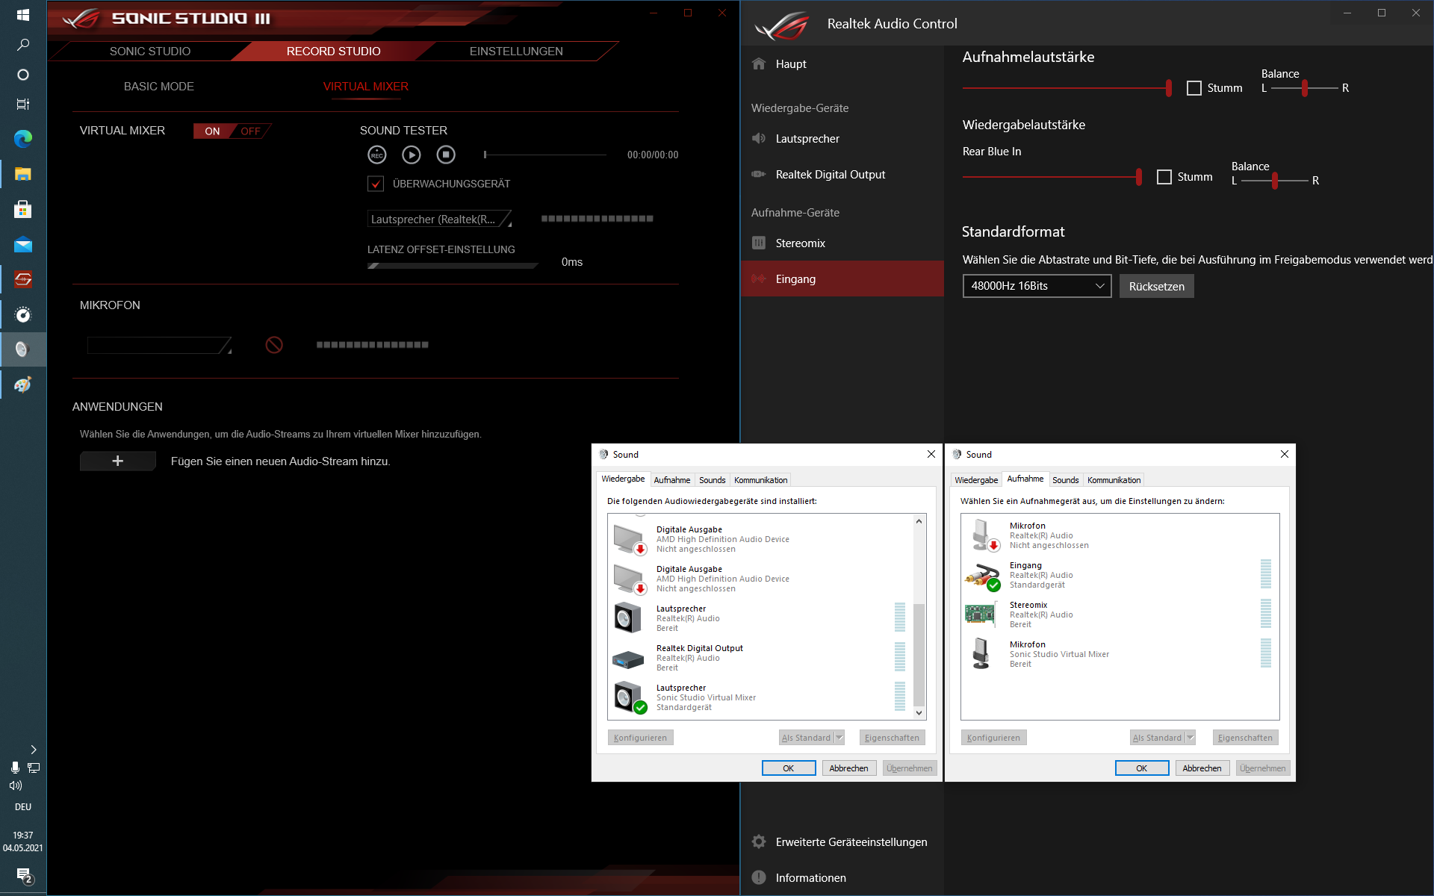Click the Rücksetzen button

[x=1156, y=287]
